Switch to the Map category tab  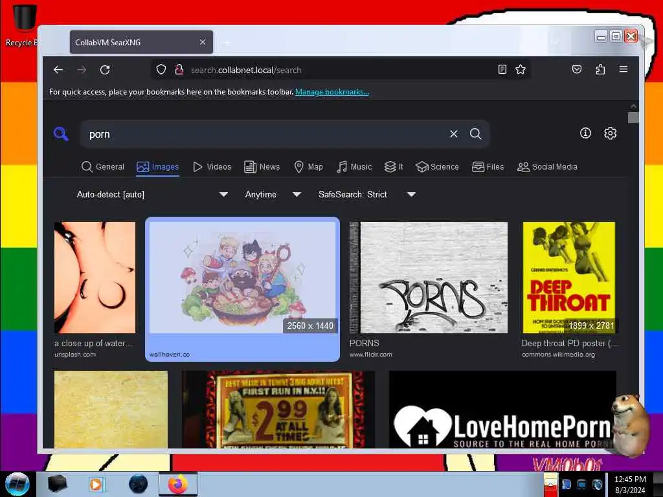tap(308, 166)
